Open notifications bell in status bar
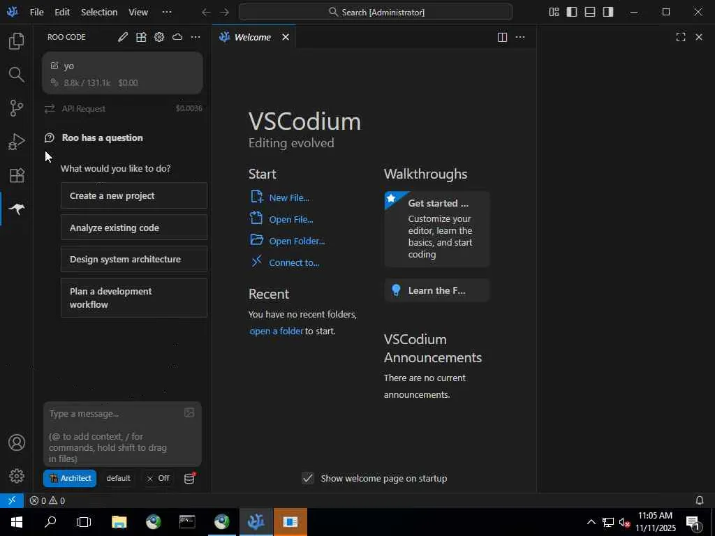Image resolution: width=715 pixels, height=536 pixels. (x=700, y=500)
